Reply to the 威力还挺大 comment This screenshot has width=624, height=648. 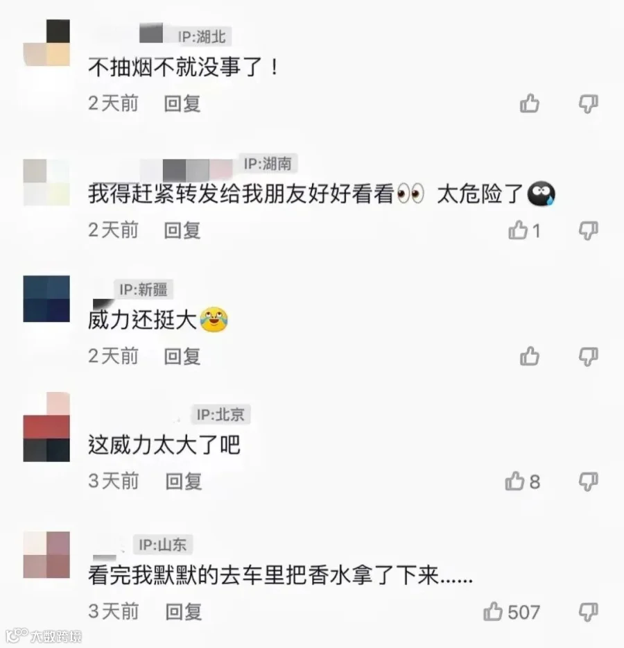point(182,356)
